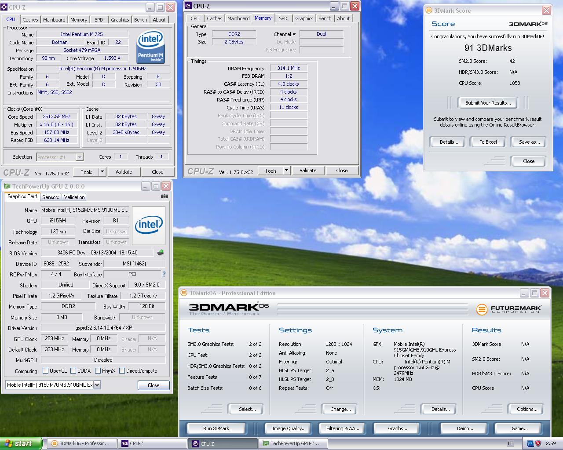
Task: Click the To Excel button
Action: point(488,142)
